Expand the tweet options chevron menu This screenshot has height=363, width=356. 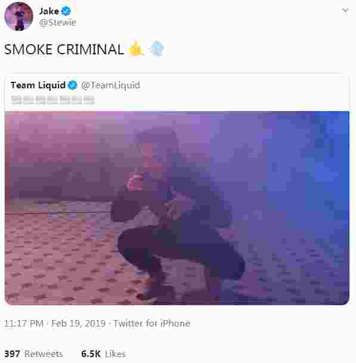345,10
